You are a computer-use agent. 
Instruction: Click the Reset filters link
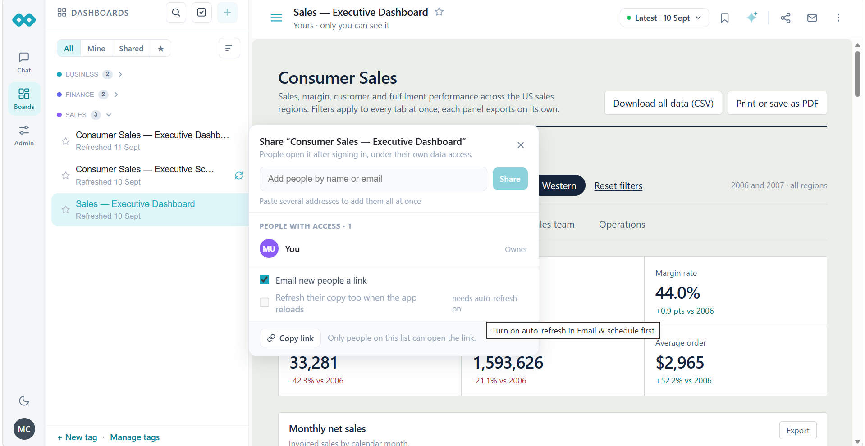tap(618, 185)
